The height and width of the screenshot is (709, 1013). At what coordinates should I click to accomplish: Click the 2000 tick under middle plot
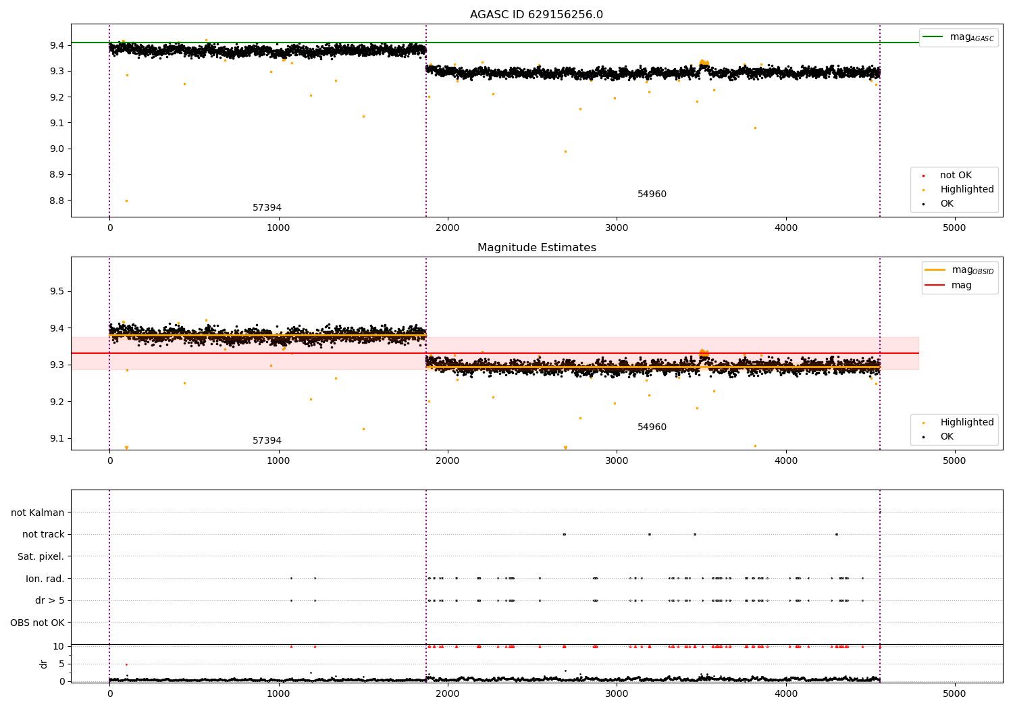pyautogui.click(x=448, y=461)
